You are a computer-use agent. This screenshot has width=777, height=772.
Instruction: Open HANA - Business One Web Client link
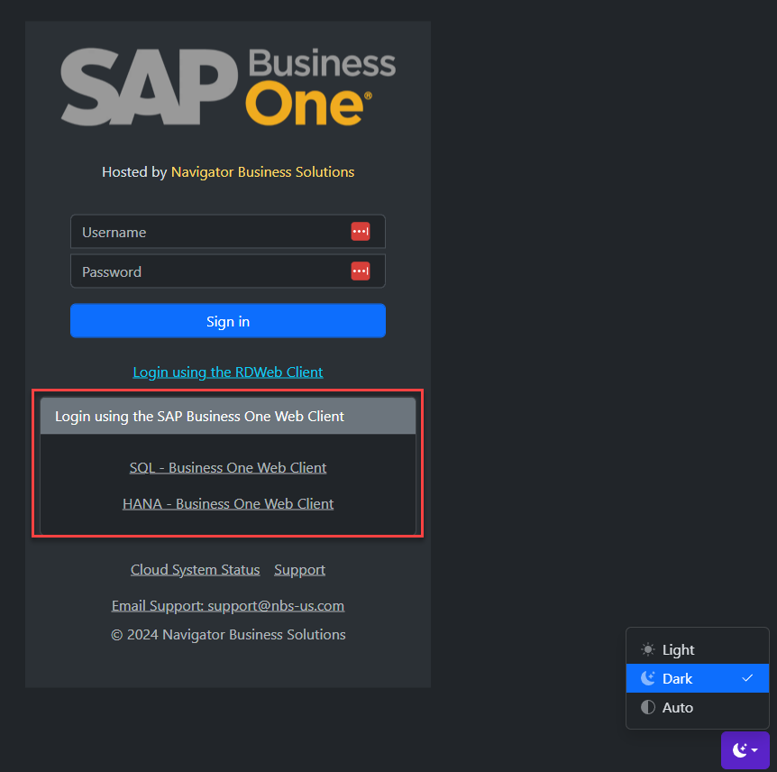coord(228,504)
